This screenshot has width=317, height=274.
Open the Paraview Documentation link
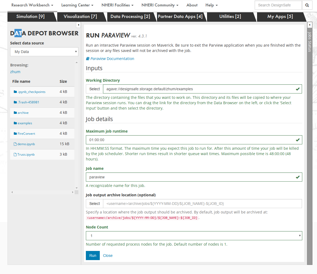point(112,59)
